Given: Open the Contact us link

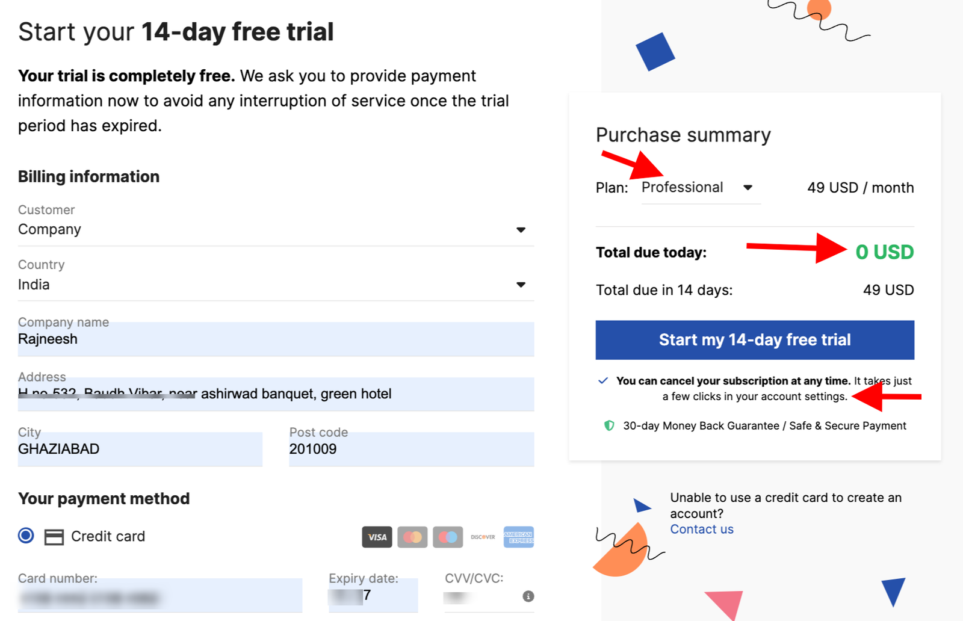Looking at the screenshot, I should pos(702,530).
